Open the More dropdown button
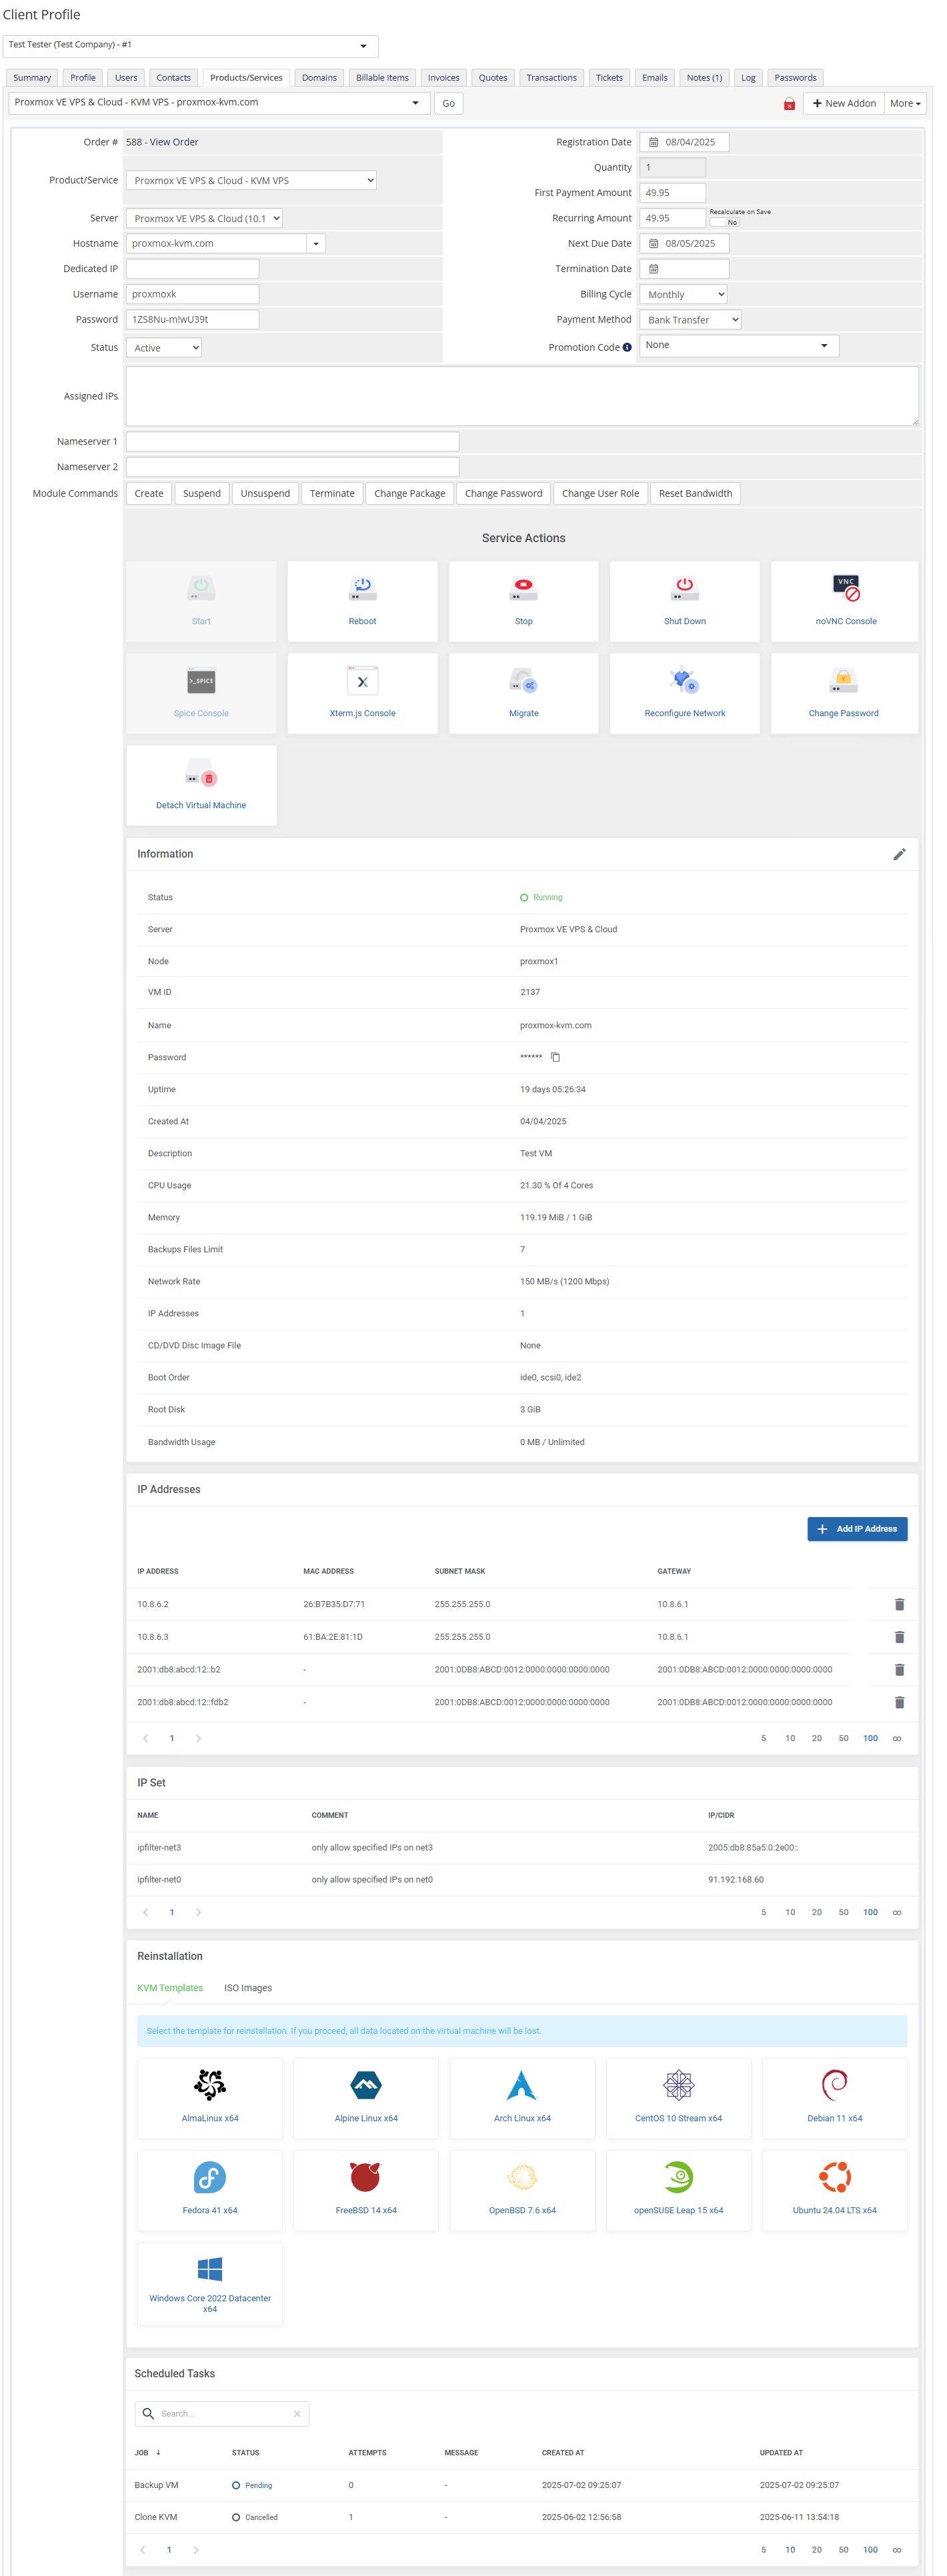The width and height of the screenshot is (947, 2576). (905, 104)
